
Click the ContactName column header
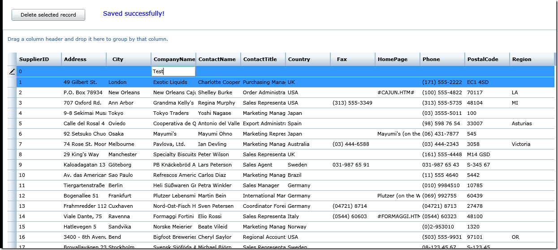218,59
